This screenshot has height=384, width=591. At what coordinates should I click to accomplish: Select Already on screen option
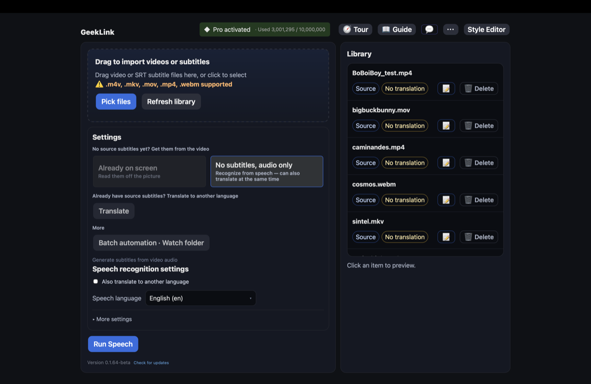click(x=149, y=172)
